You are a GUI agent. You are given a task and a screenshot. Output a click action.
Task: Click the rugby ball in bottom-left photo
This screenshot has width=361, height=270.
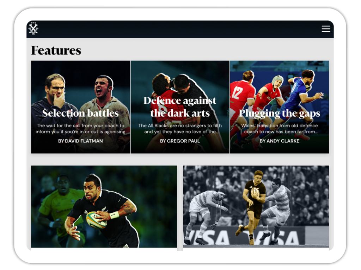tap(96, 220)
